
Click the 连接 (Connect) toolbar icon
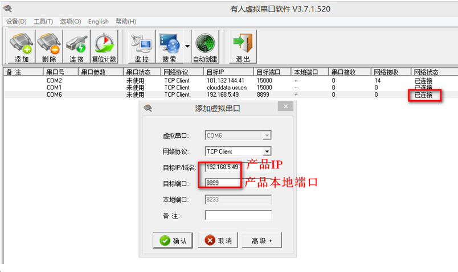(x=77, y=47)
